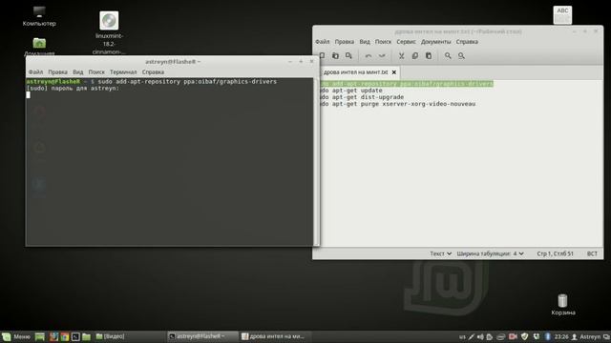Open the Документы menu in the text editor
This screenshot has height=343, width=611.
pyautogui.click(x=435, y=42)
